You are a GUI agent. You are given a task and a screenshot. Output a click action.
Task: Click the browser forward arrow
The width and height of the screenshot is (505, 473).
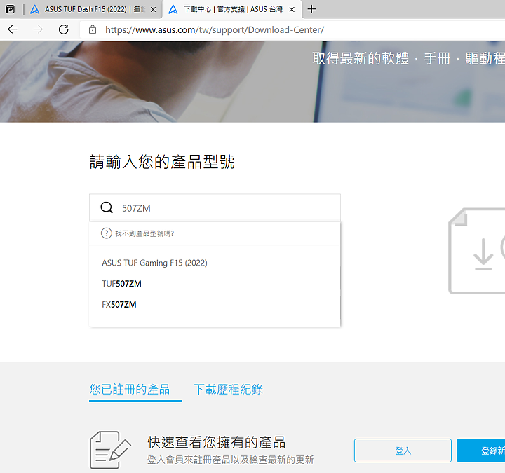[x=38, y=29]
